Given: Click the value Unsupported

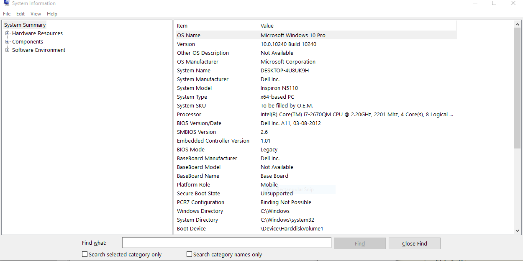Looking at the screenshot, I should coord(277,194).
